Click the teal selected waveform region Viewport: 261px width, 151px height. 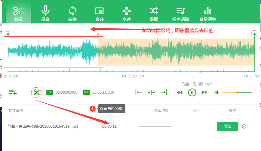tap(53, 52)
